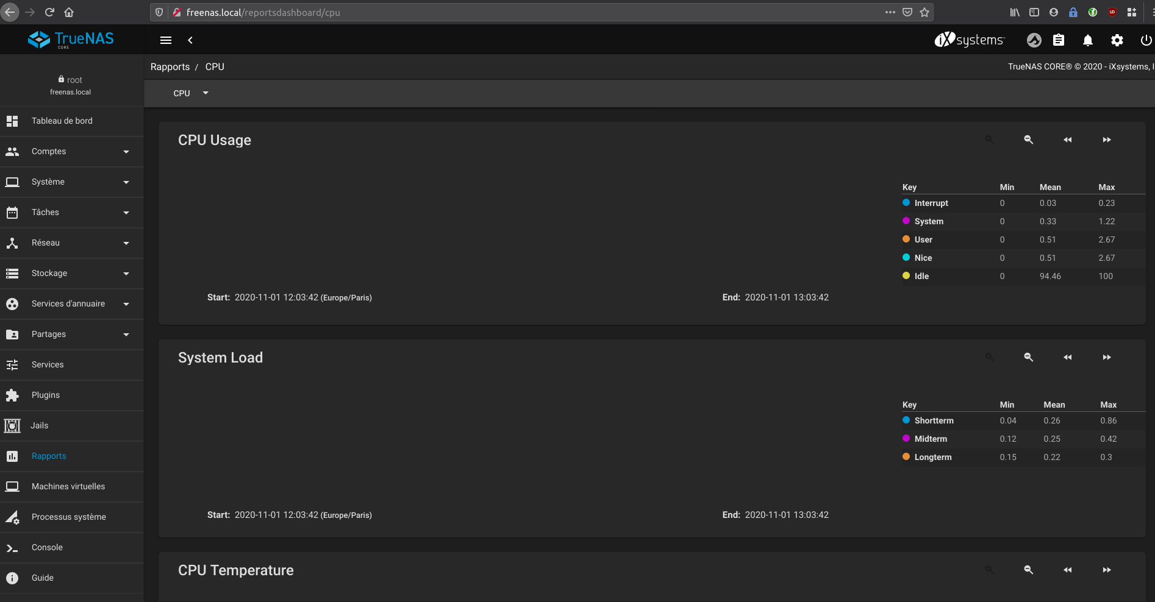
Task: Zoom in the CPU Usage chart
Action: [x=990, y=140]
